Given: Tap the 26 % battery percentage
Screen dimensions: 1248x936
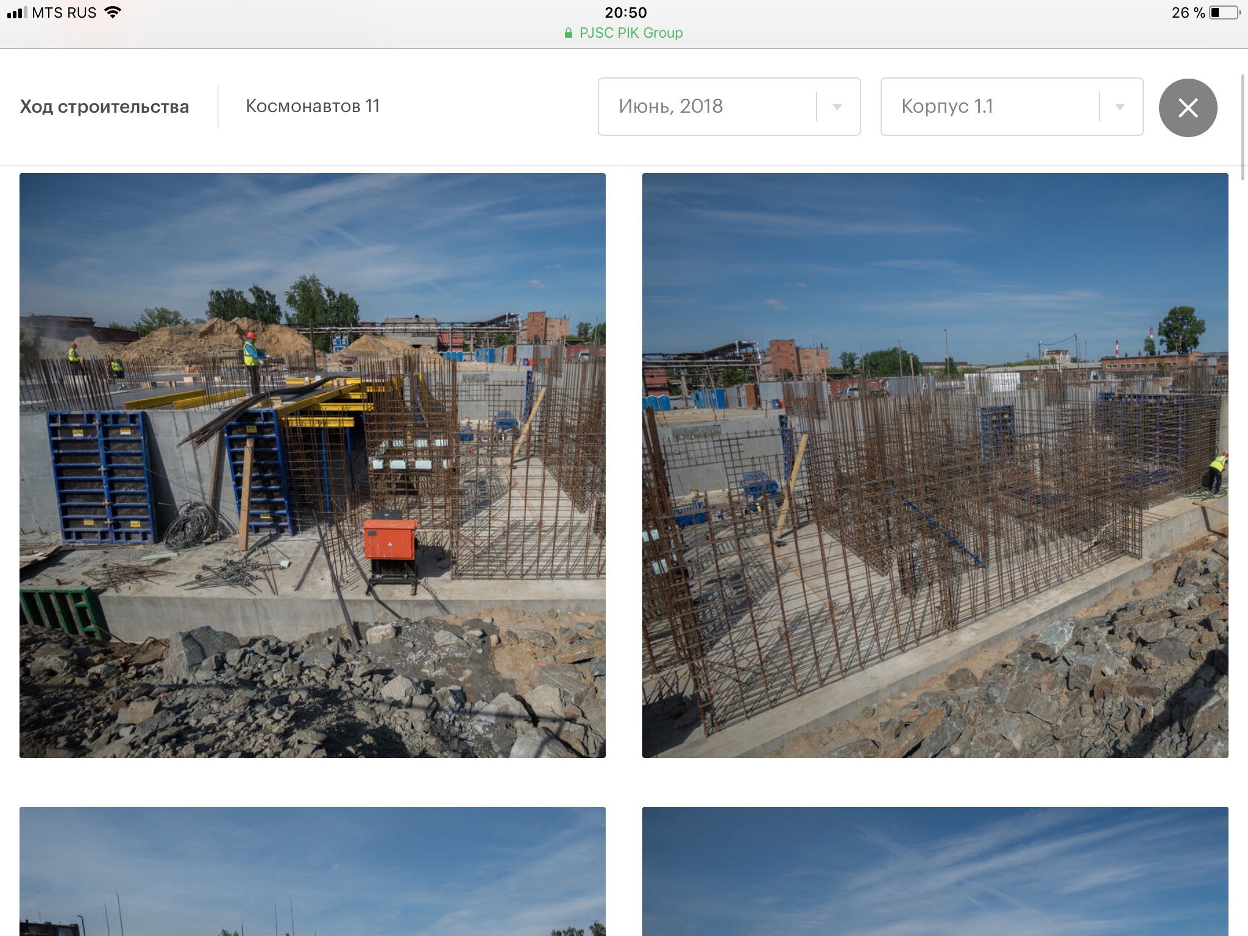Looking at the screenshot, I should (x=1188, y=12).
